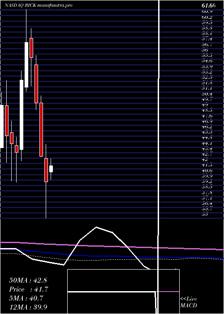This screenshot has width=224, height=314.
Task: Click the '50MA : 42.8' readout
Action: (28, 280)
